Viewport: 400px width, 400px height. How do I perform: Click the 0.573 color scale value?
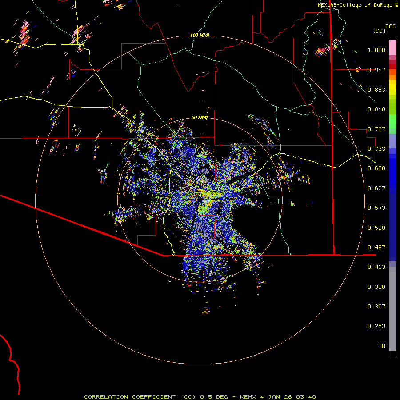click(x=376, y=208)
